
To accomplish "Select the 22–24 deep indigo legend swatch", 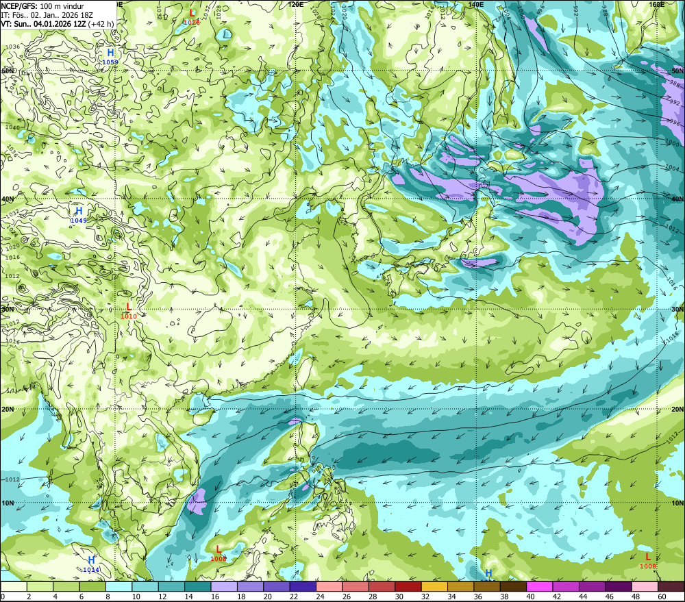I will tap(303, 586).
